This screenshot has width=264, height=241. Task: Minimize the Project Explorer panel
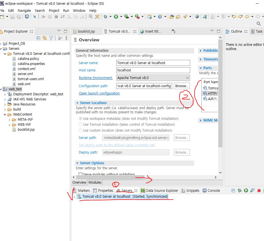pos(59,30)
